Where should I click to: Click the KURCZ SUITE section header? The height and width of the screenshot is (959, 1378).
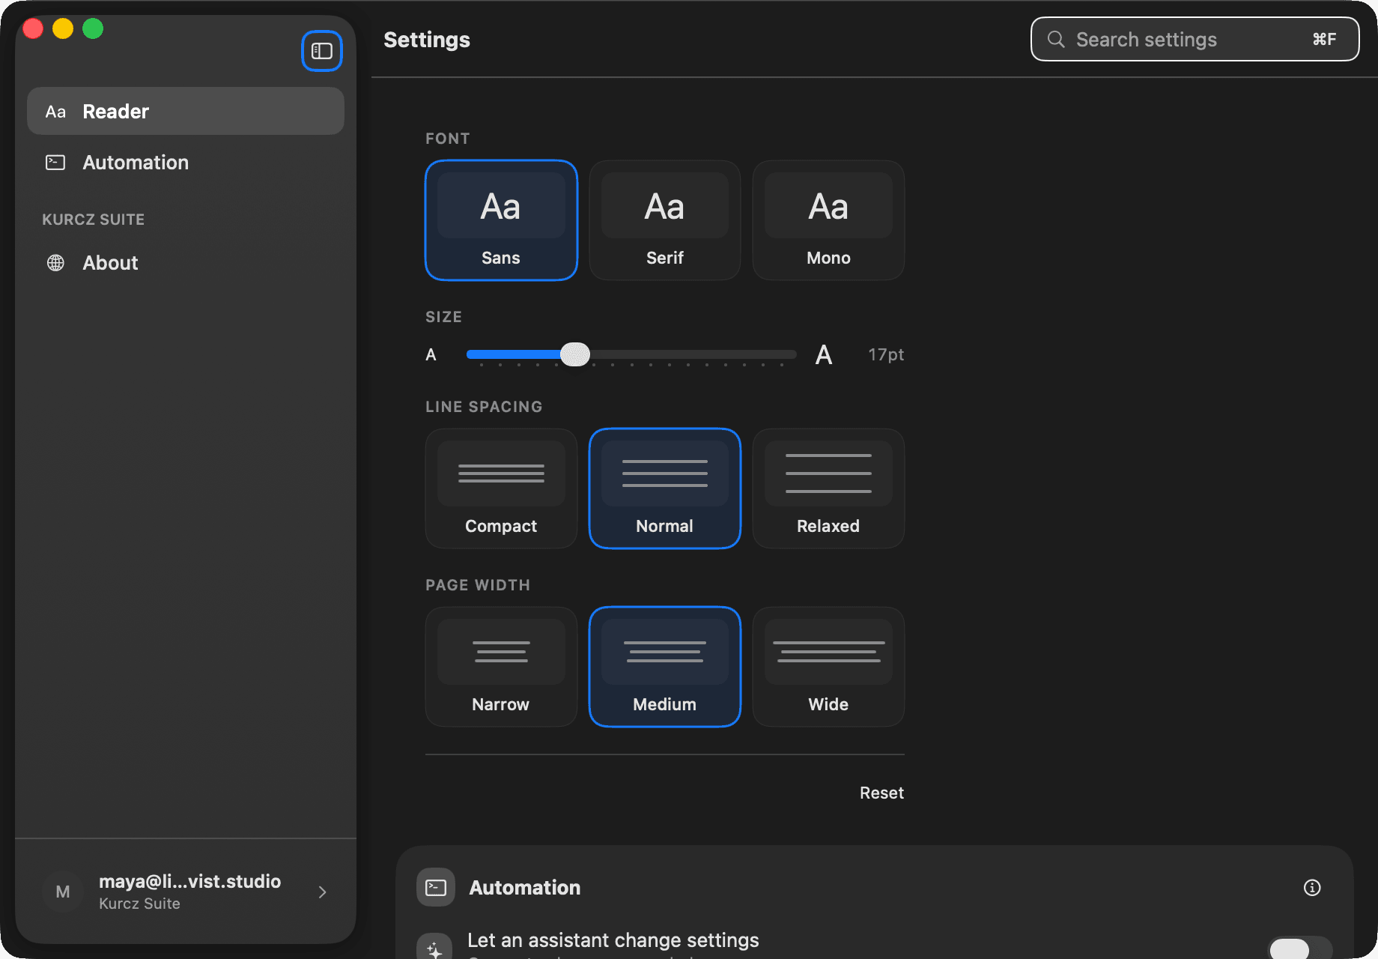(94, 220)
